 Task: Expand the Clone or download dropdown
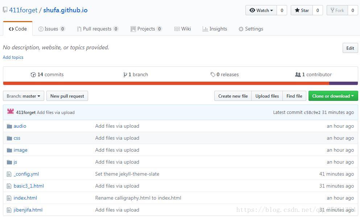[333, 96]
